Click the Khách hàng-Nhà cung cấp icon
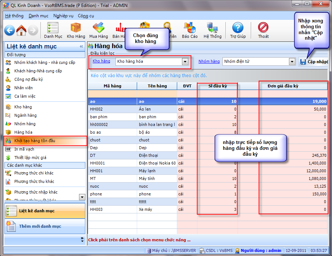 click(8, 71)
